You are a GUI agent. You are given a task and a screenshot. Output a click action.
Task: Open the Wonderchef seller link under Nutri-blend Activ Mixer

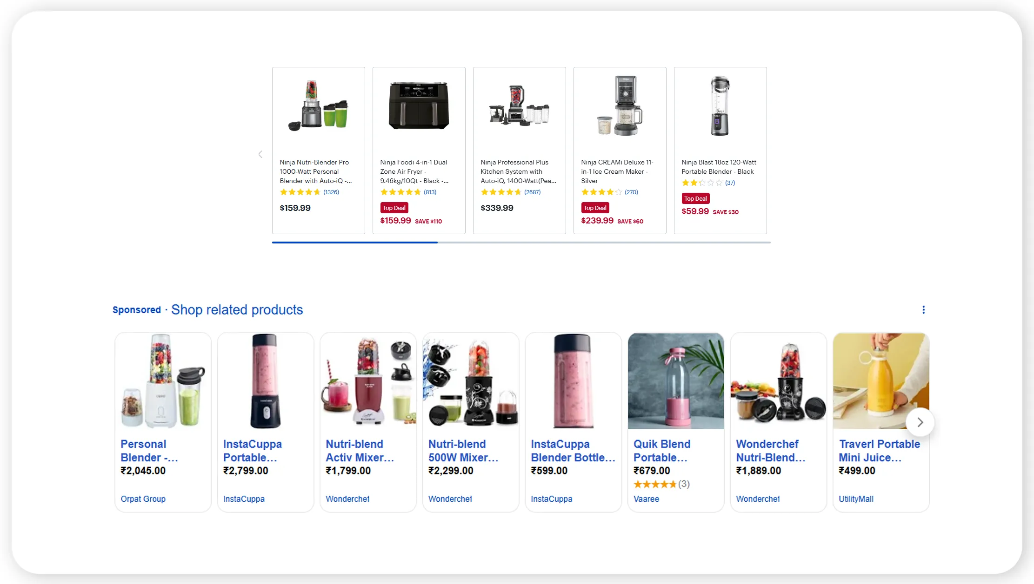tap(347, 499)
